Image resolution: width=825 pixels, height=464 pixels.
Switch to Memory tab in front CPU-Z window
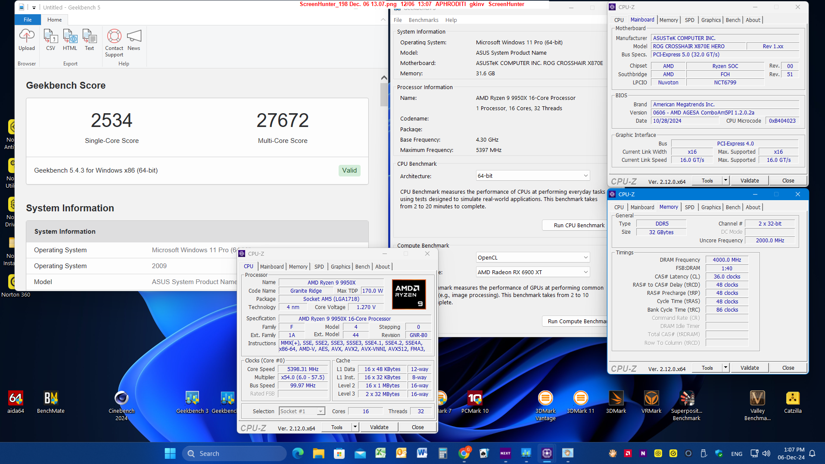coord(298,266)
